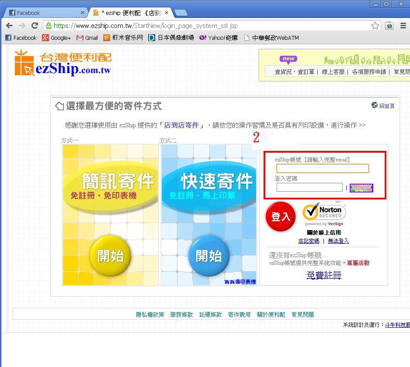Click the ezShip.com.tw logo

coord(63,63)
